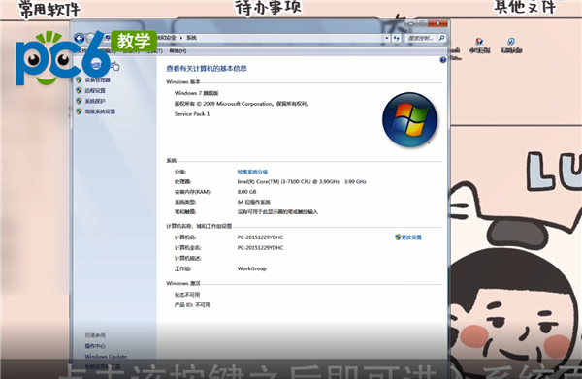This screenshot has height=379, width=582.
Task: Select the 状态不可用 activation text
Action: [187, 295]
